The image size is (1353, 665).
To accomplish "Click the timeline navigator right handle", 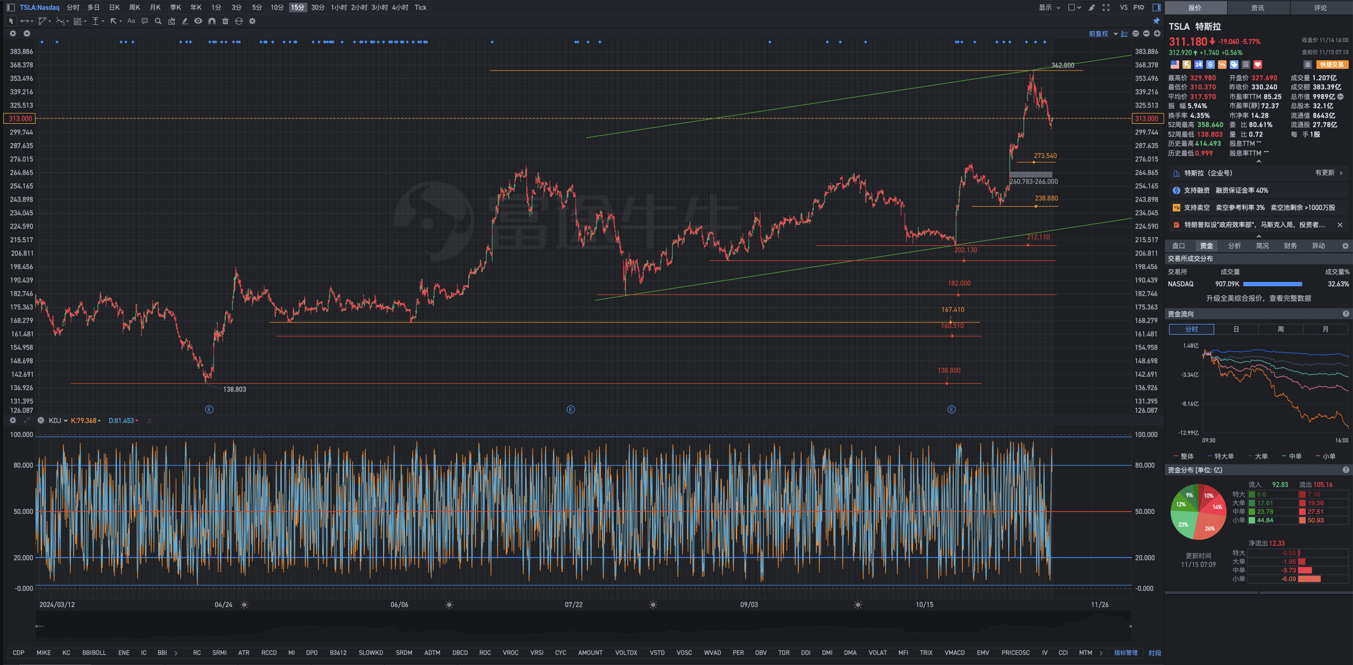I will 1130,626.
